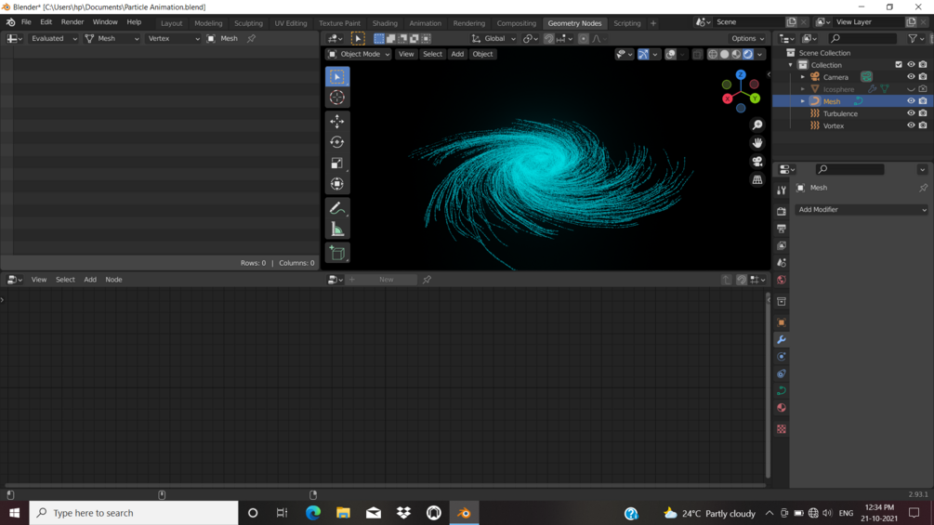Activate the Transform tool
The width and height of the screenshot is (934, 525).
(337, 184)
